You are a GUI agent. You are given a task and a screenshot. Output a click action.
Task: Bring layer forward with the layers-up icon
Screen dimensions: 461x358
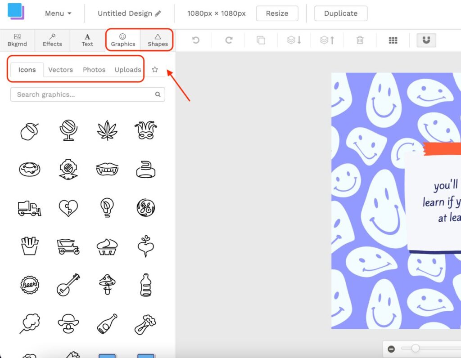point(327,40)
